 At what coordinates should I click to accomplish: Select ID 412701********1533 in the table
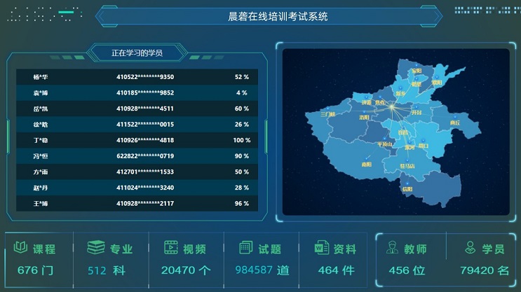[145, 172]
